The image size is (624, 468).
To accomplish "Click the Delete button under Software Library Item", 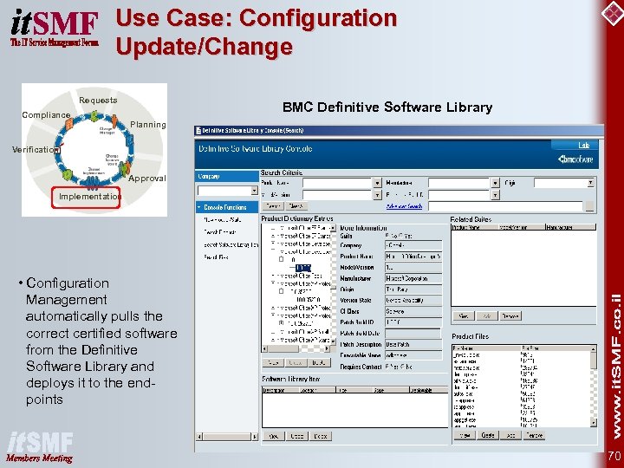I will [321, 436].
